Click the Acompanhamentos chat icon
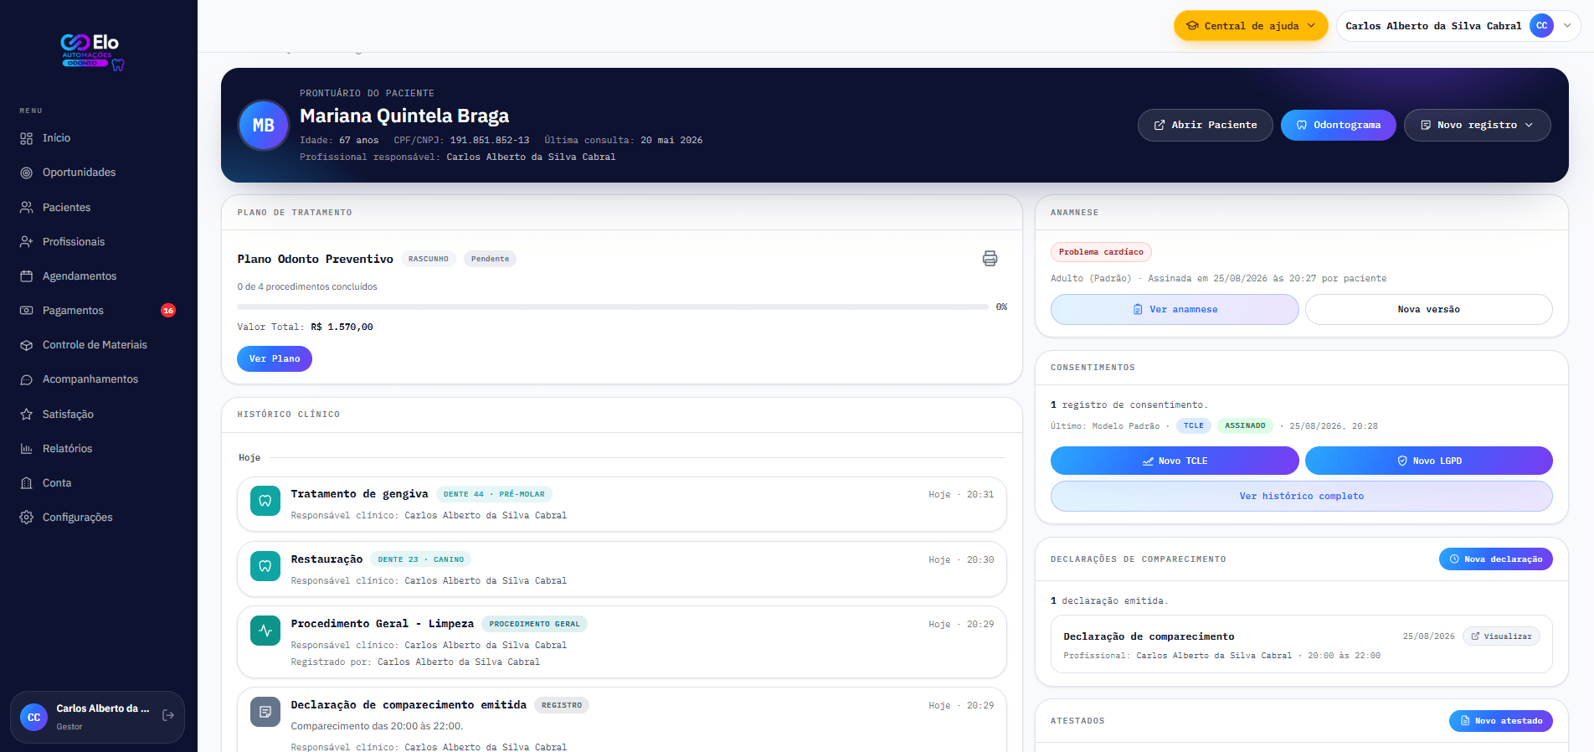 pyautogui.click(x=27, y=379)
